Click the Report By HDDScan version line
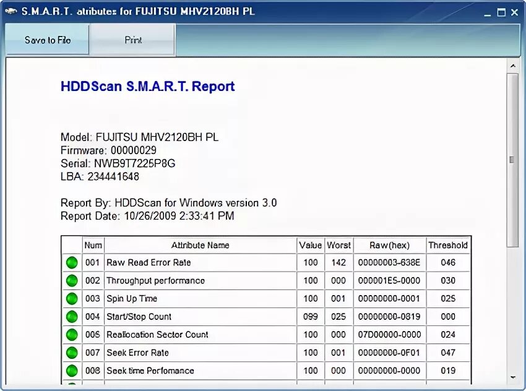 click(x=168, y=203)
